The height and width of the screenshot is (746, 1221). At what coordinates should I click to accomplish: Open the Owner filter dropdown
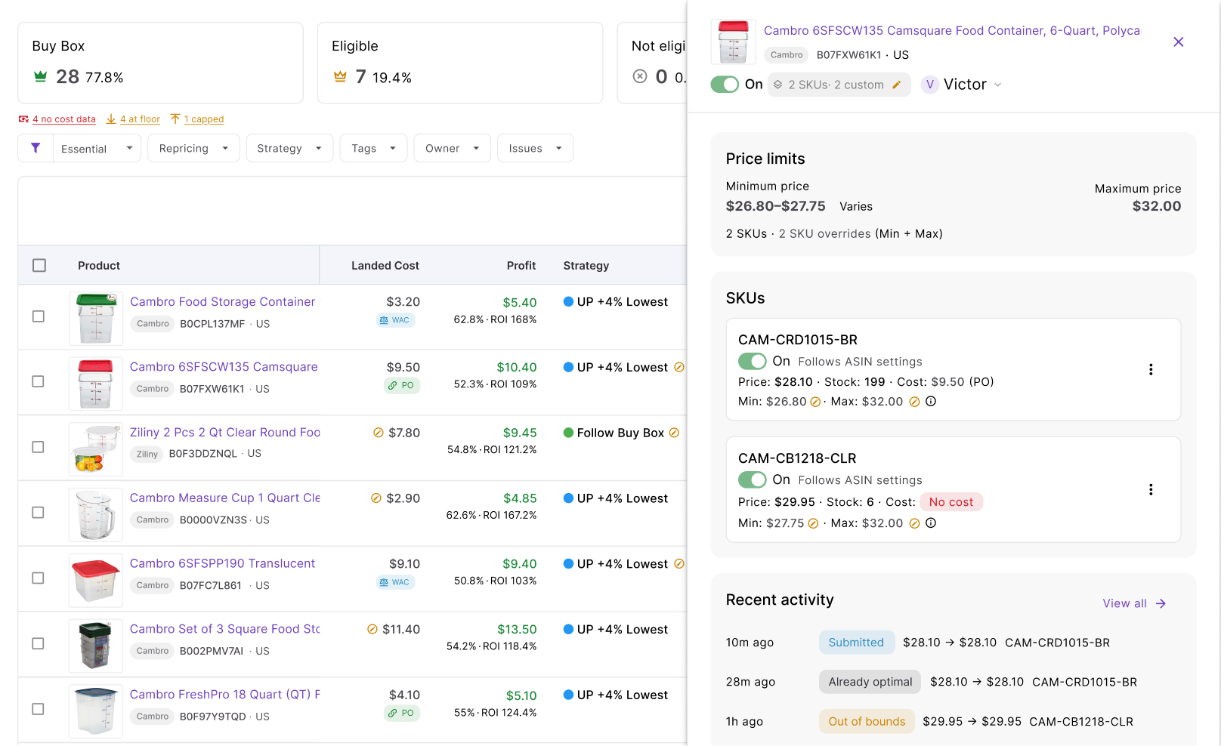453,148
